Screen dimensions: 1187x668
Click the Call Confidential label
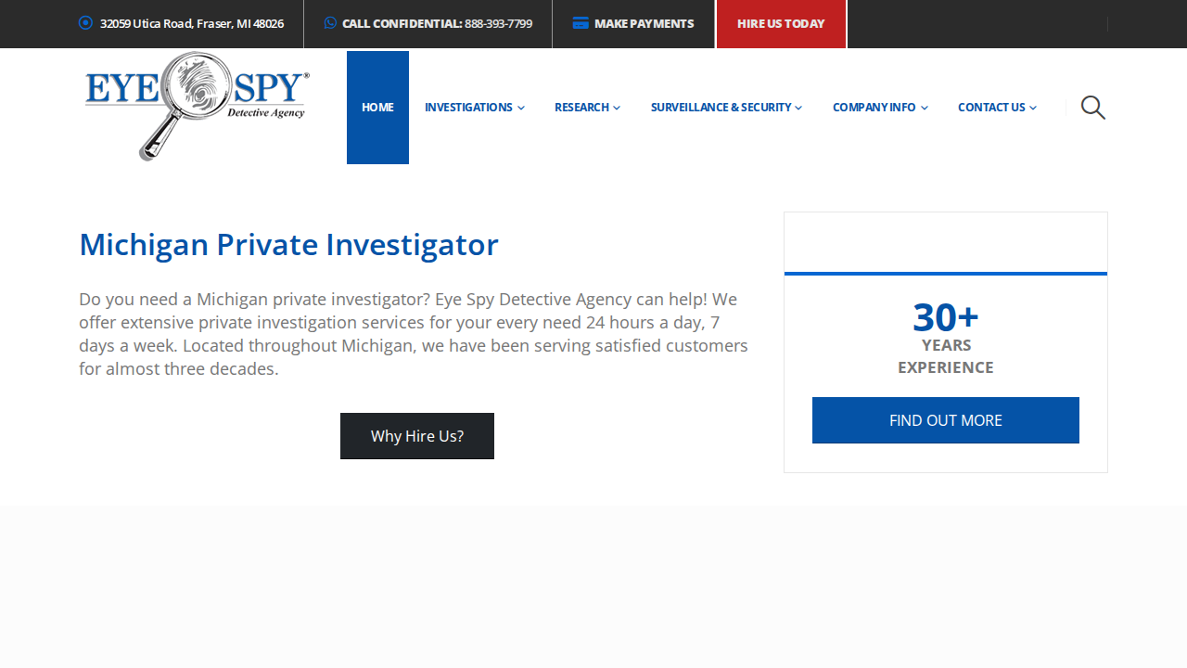(402, 23)
